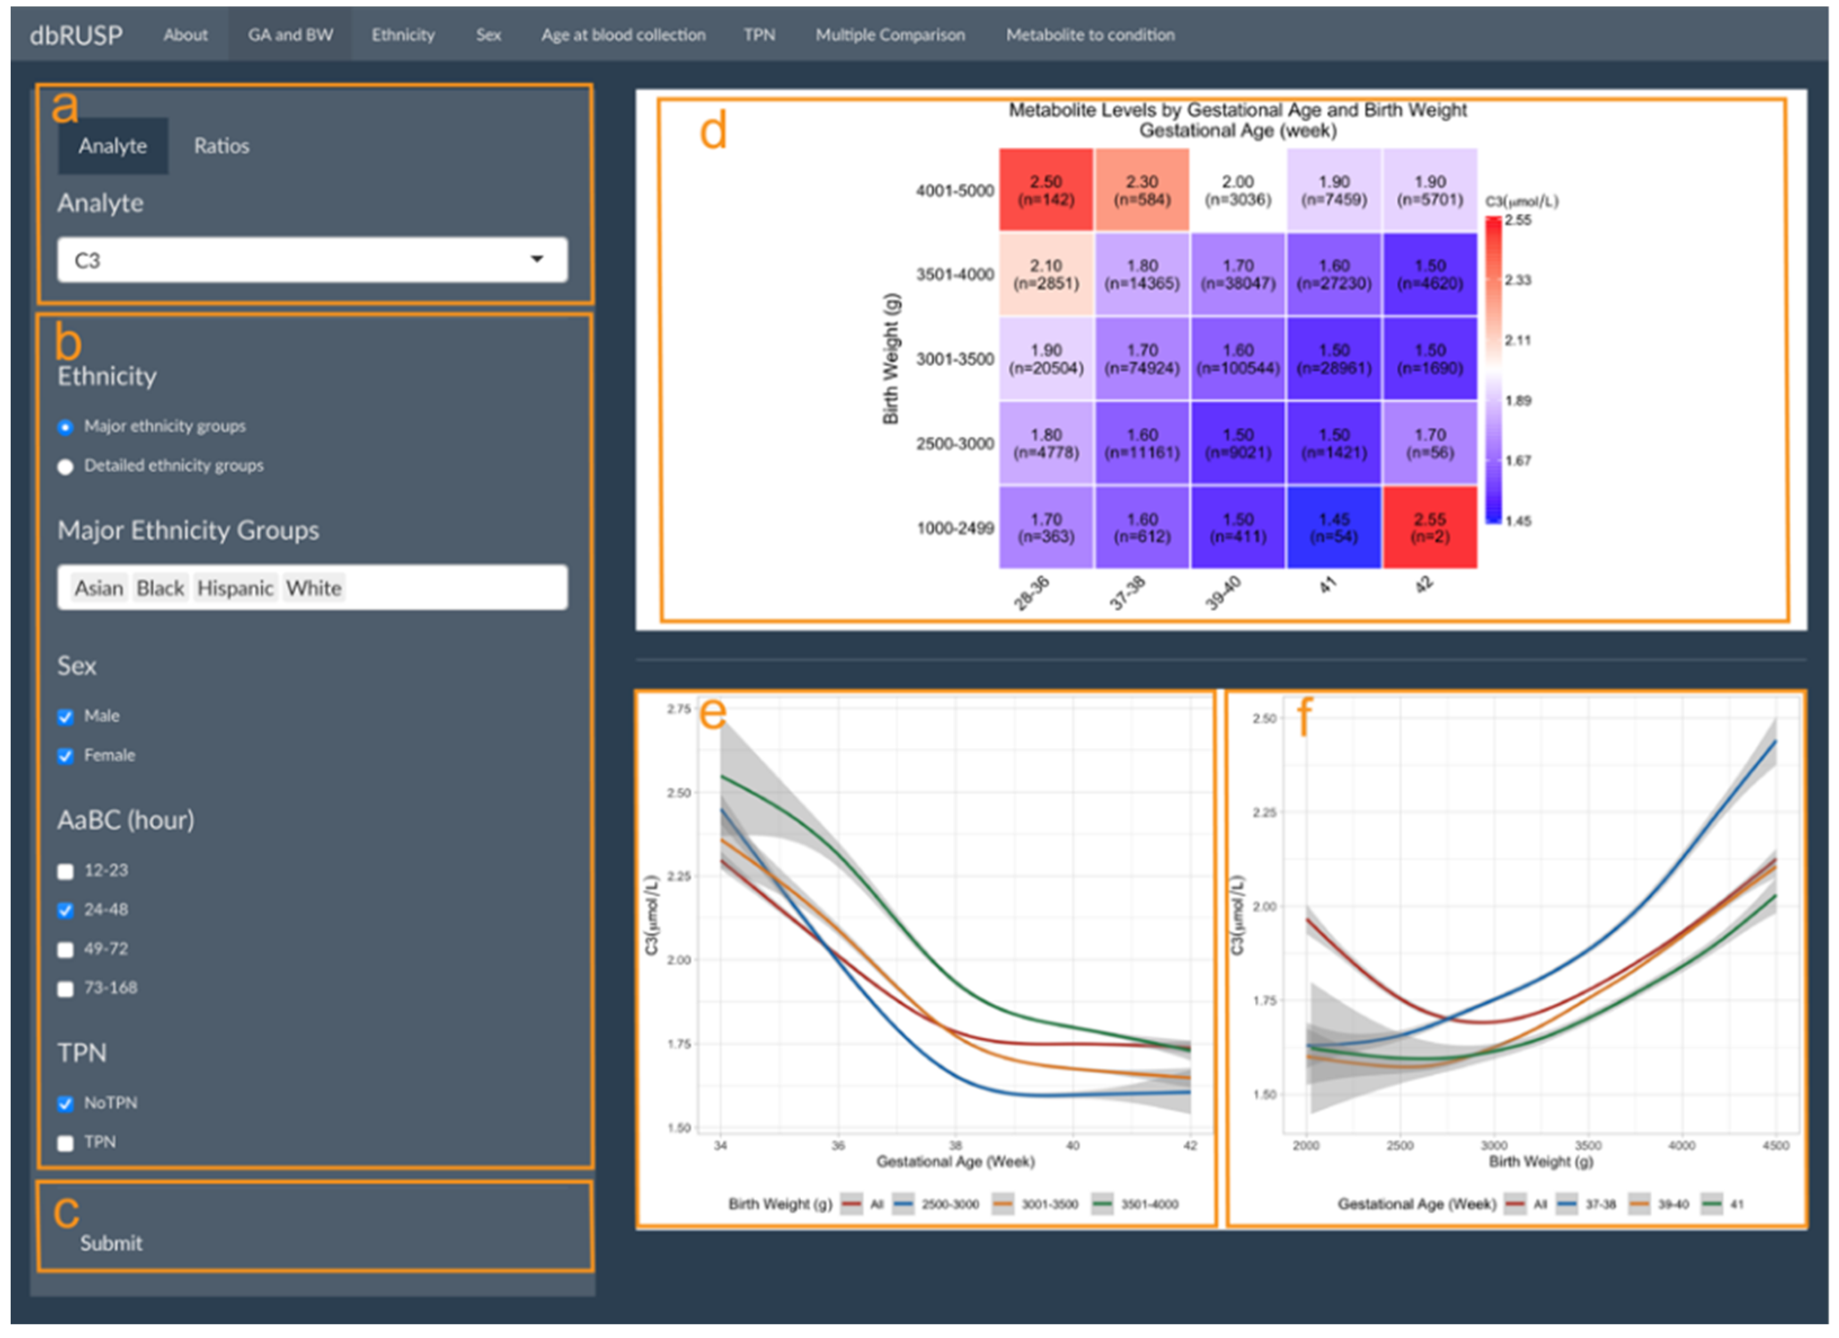Click the Submit button
This screenshot has width=1839, height=1338.
point(111,1243)
